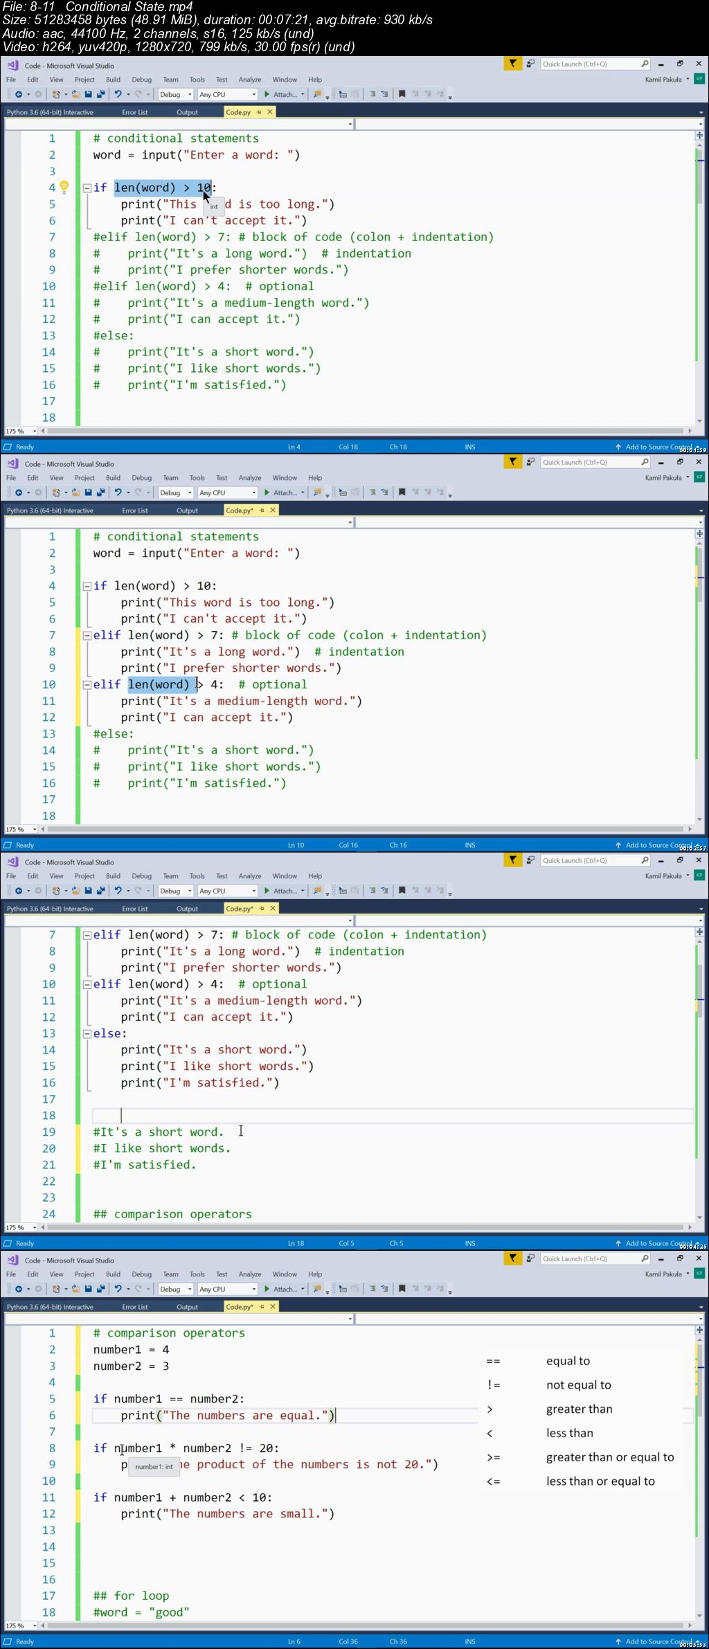Click Open File icon in Ln 18 frame toolbar
This screenshot has height=1649, width=709.
pyautogui.click(x=78, y=891)
